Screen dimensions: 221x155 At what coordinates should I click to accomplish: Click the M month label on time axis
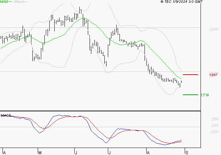[40, 153]
